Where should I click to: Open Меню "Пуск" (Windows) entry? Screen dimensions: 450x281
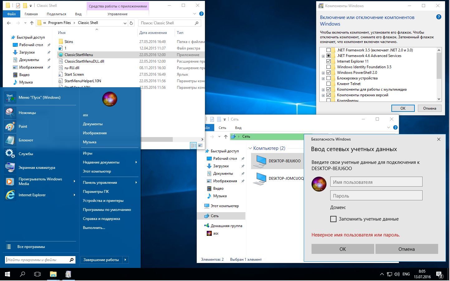coord(40,97)
